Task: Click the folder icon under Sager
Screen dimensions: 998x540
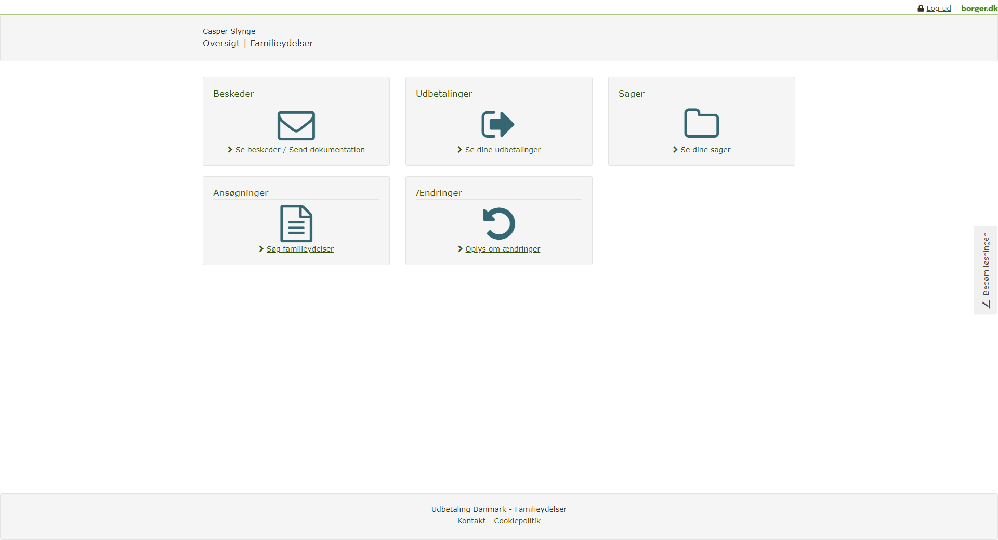Action: pos(701,123)
